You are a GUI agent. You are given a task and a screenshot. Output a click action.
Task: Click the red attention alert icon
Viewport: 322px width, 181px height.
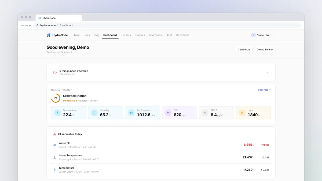click(x=55, y=72)
